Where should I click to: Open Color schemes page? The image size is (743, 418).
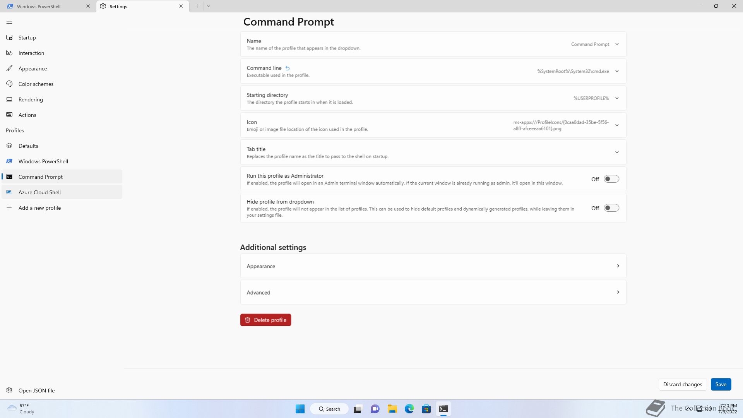pos(62,84)
